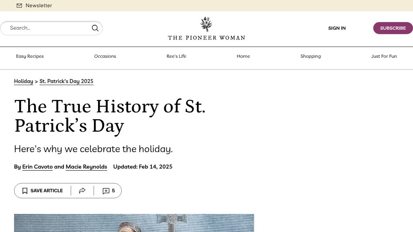Click the bookmark Save Article icon
This screenshot has height=232, width=413.
pos(25,191)
